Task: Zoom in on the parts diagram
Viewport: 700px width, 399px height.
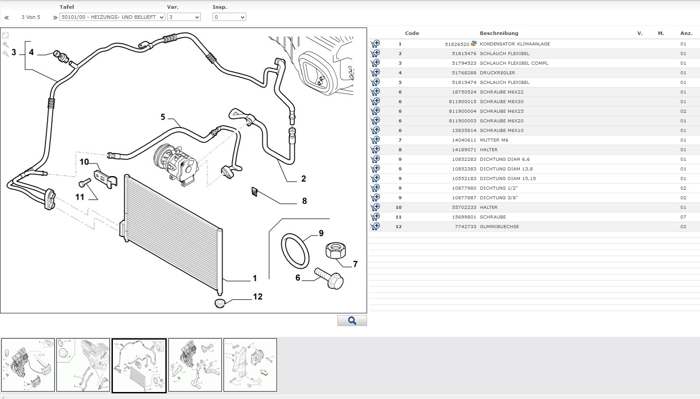Action: pos(5,45)
